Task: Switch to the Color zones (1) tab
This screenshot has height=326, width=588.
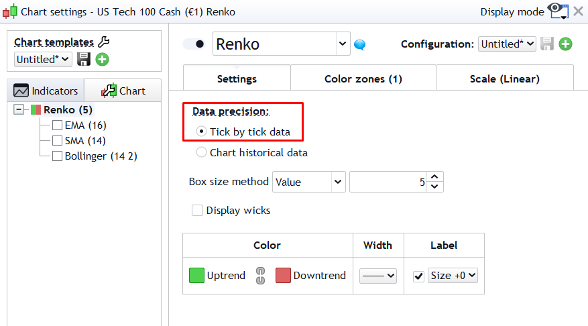Action: coord(363,78)
